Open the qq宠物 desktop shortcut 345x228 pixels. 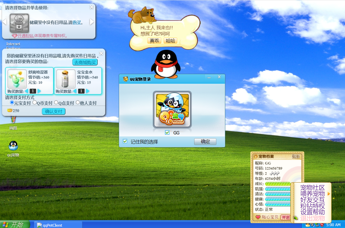(x=13, y=149)
